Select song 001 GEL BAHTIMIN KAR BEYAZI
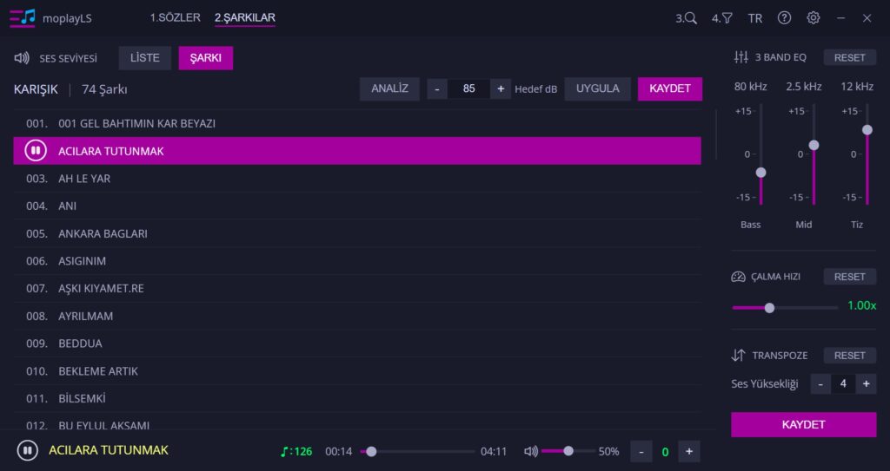The width and height of the screenshot is (890, 471). coord(357,123)
